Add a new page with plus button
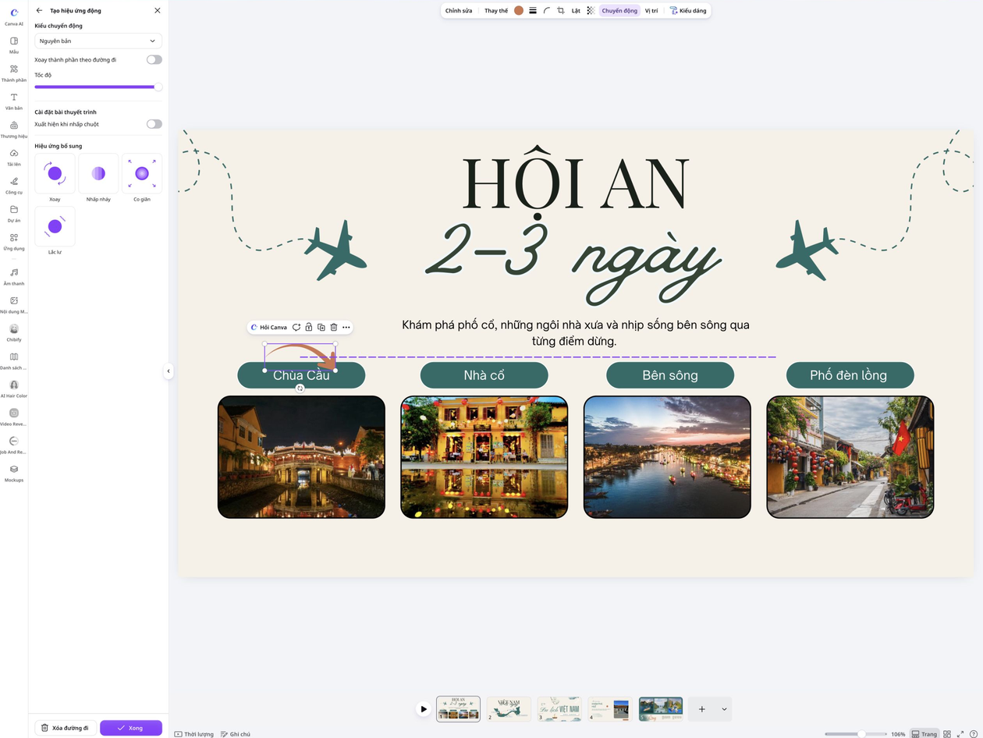Viewport: 983px width, 738px height. point(702,709)
